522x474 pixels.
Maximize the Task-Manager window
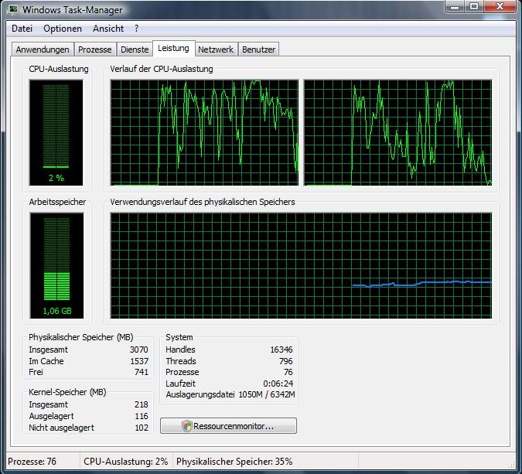click(x=474, y=7)
